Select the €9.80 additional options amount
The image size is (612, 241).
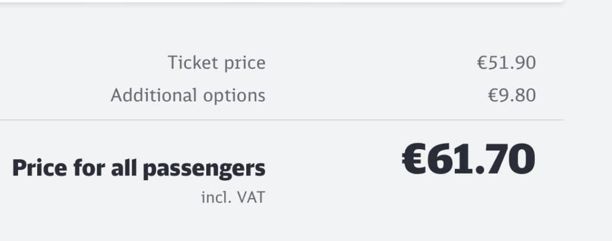click(x=512, y=95)
